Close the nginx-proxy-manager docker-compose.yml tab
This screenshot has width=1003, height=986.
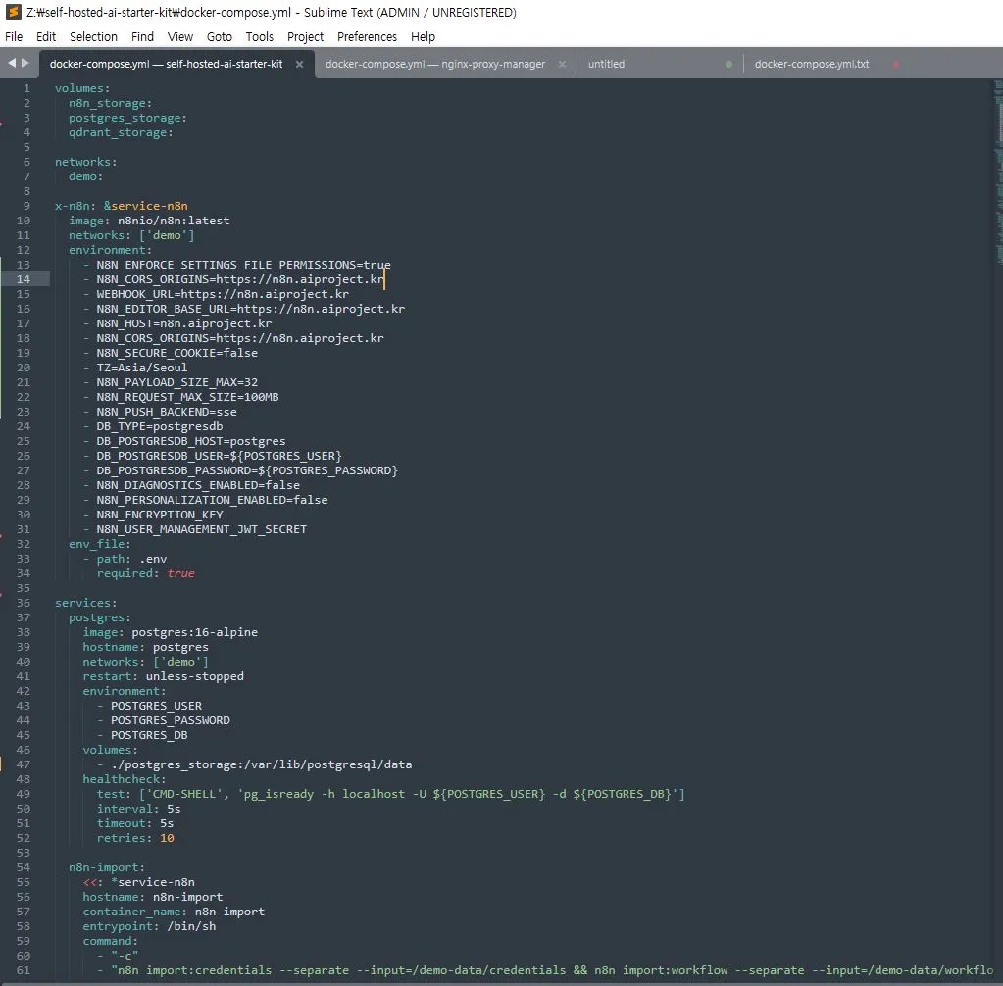point(562,64)
